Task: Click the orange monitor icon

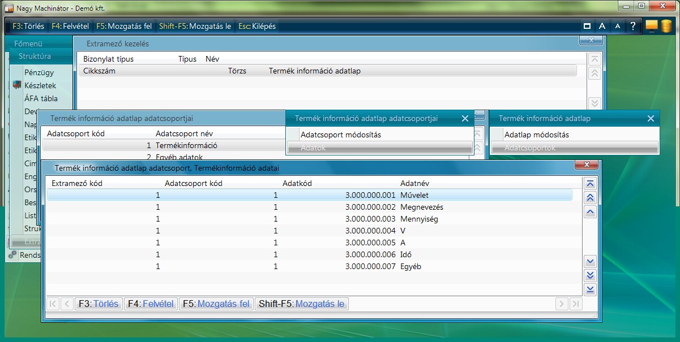Action: click(651, 26)
